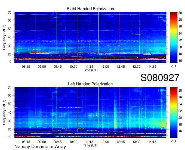Viewport: 185px width, 150px height.
Task: Click "20" frequency tick of Right Handed plot
Action: (x=10, y=54)
